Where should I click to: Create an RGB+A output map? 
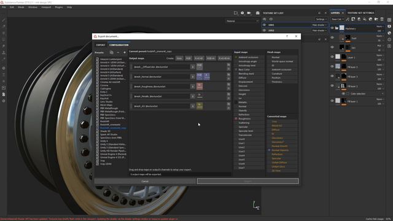[x=211, y=58]
